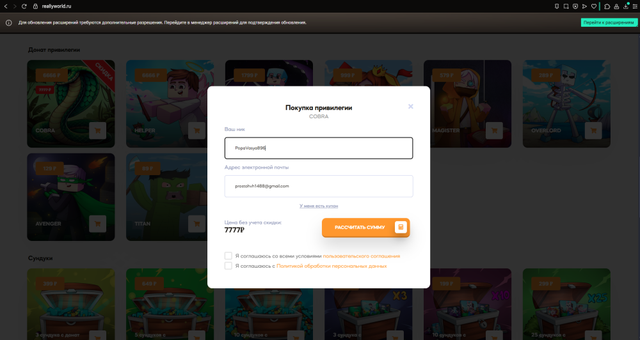Click the browser forward arrow

[15, 6]
